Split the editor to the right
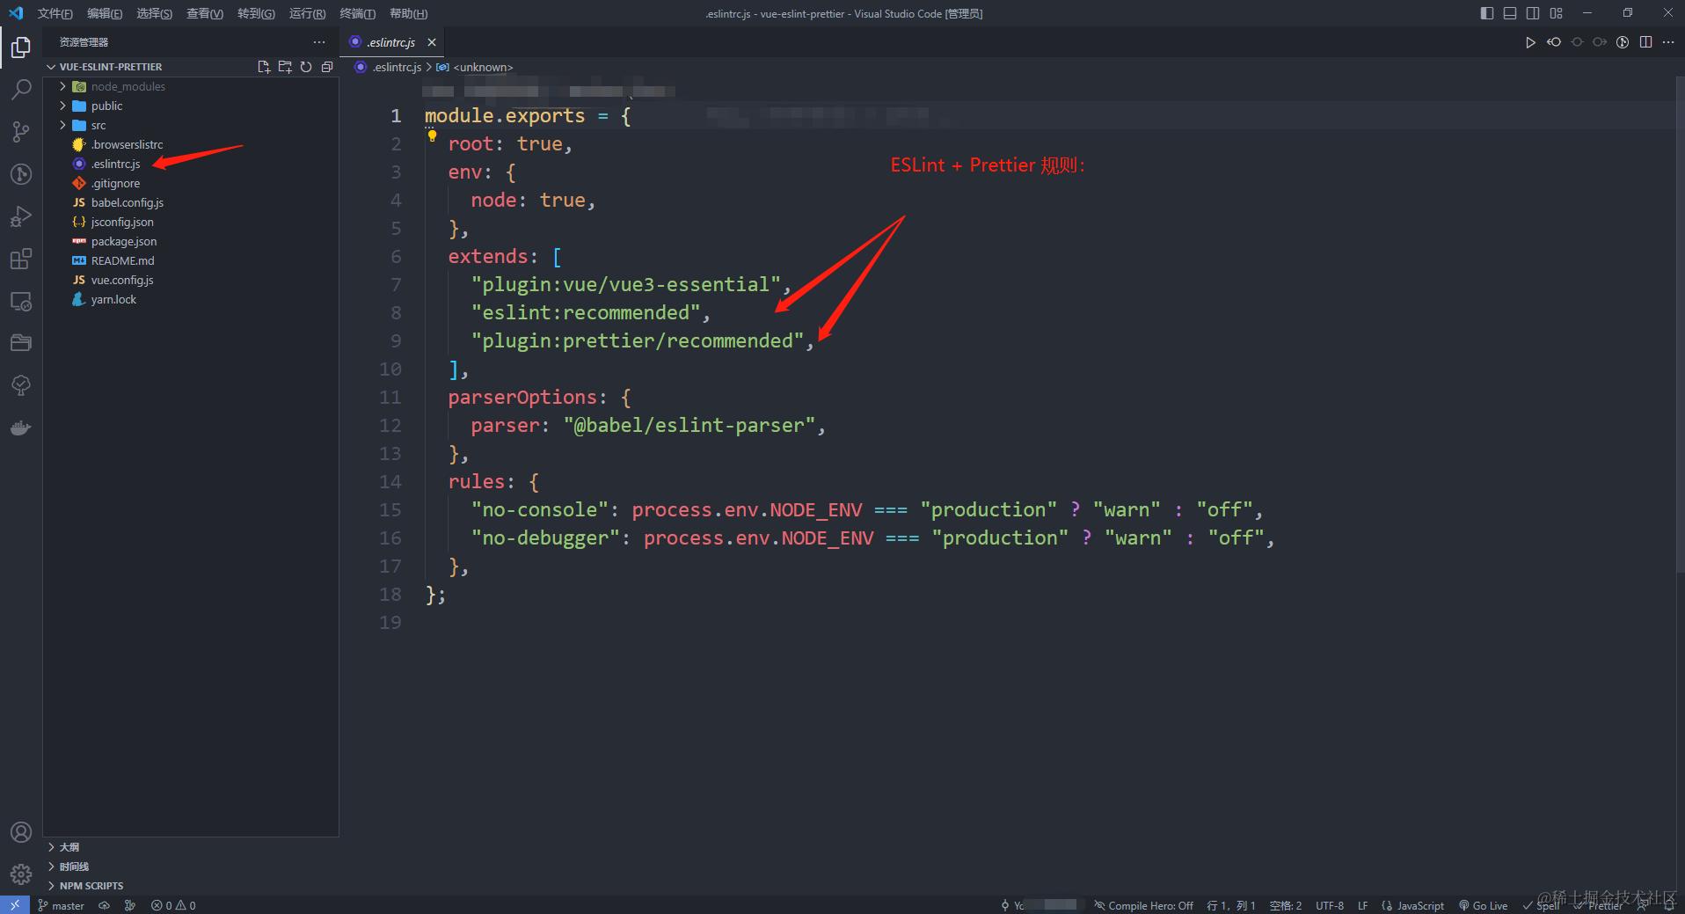 [1645, 42]
